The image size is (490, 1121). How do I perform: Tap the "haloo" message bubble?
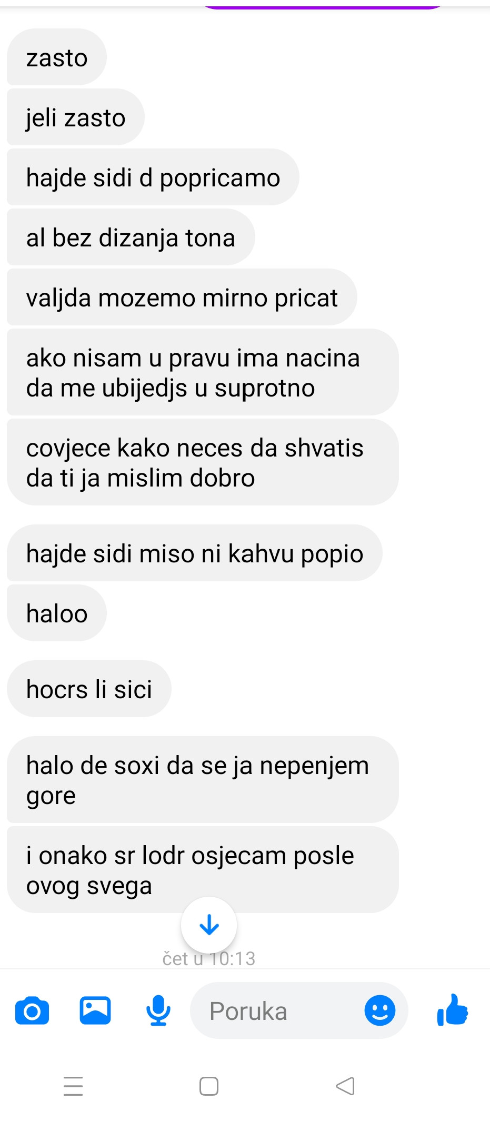coord(57,613)
